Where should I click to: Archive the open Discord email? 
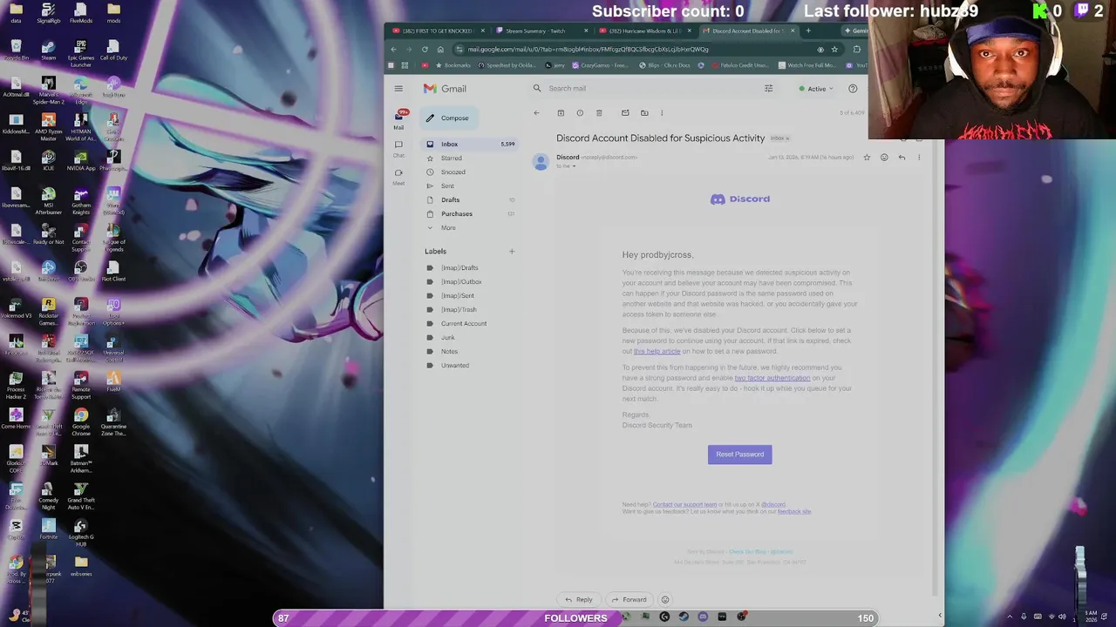561,112
